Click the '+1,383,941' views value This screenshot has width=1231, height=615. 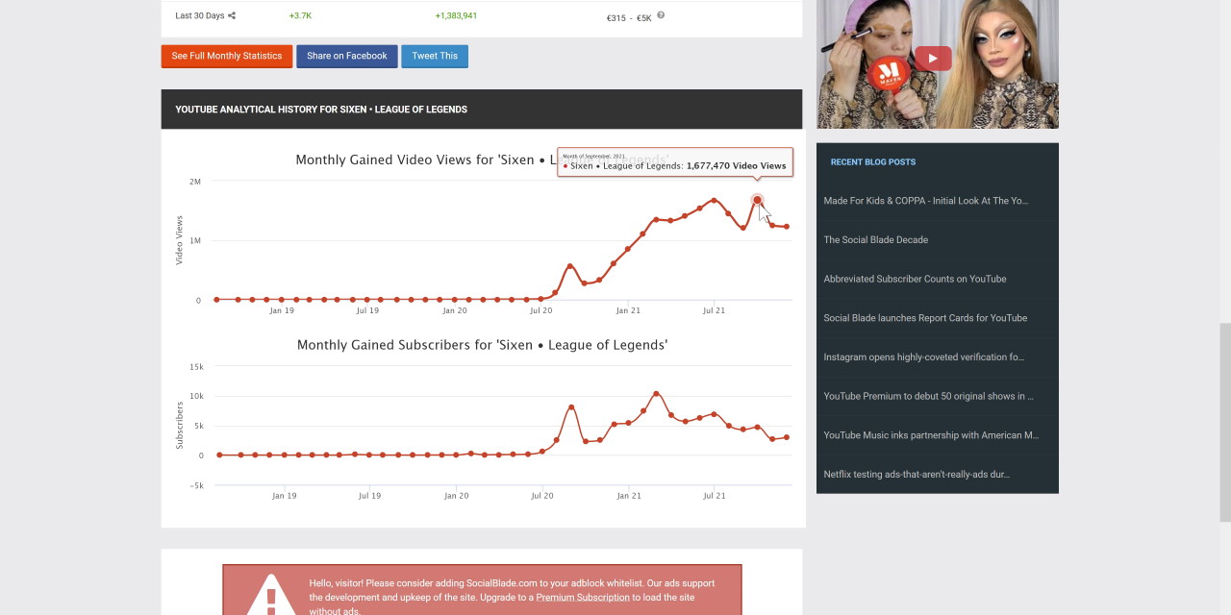[x=456, y=15]
